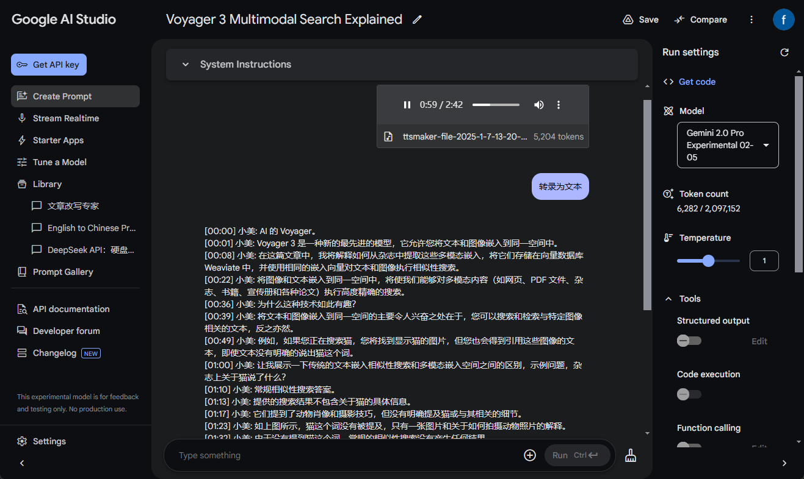Screen dimensions: 804x479
Task: Expand the System Instructions section
Action: 185,65
